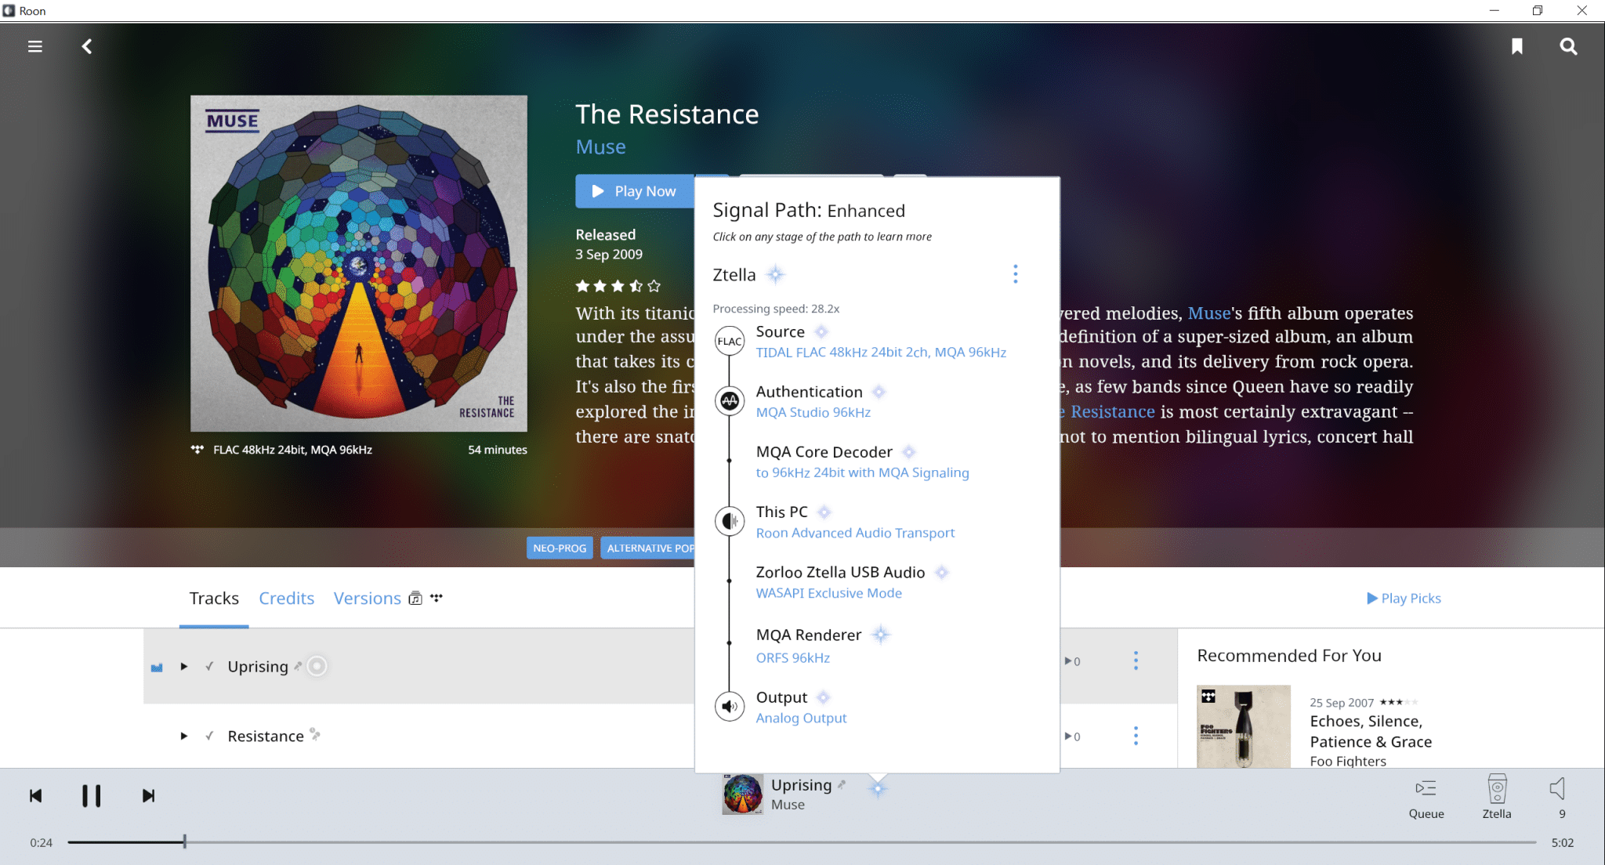Click the MQA Authentication stage icon
Image resolution: width=1605 pixels, height=865 pixels.
[x=730, y=401]
